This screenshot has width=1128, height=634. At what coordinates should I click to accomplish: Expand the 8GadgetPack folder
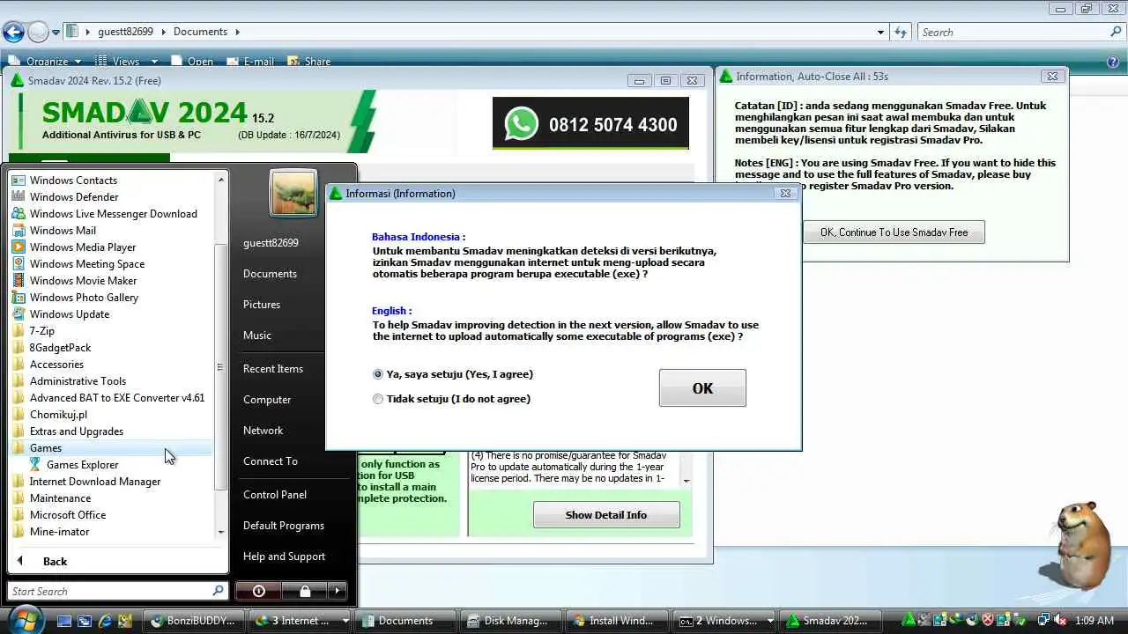[111, 348]
